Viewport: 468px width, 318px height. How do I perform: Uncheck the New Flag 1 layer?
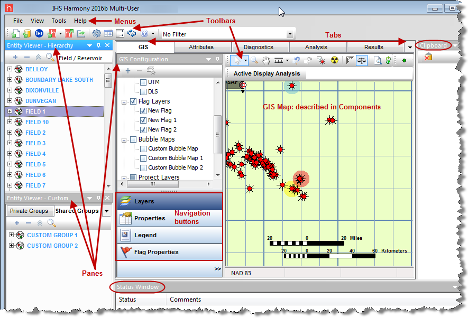(x=143, y=120)
